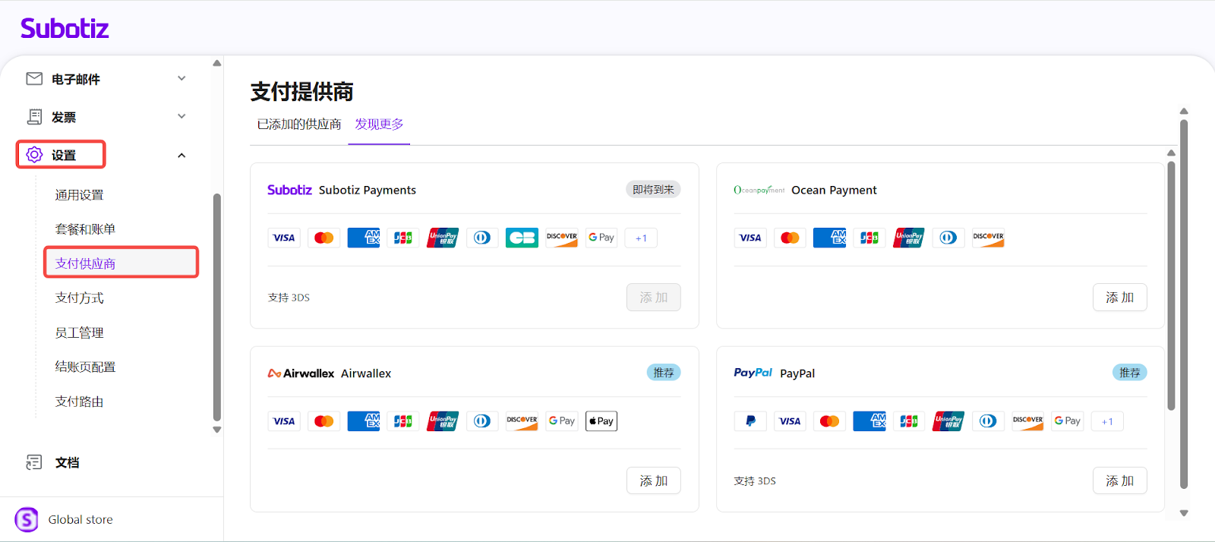Click the Subotiz logo in header
Image resolution: width=1215 pixels, height=542 pixels.
point(65,29)
